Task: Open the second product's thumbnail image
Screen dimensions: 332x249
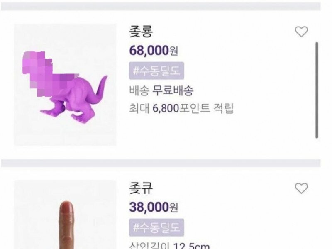Action: [x=65, y=220]
